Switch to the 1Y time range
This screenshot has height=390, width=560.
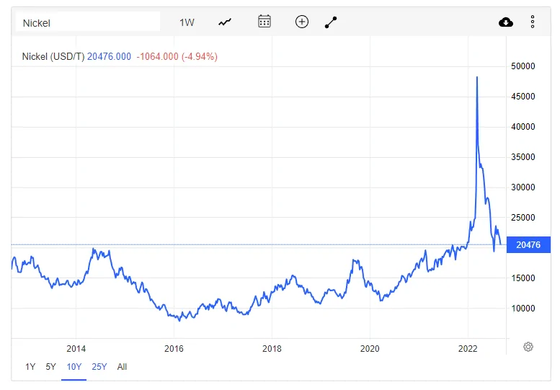coord(30,367)
